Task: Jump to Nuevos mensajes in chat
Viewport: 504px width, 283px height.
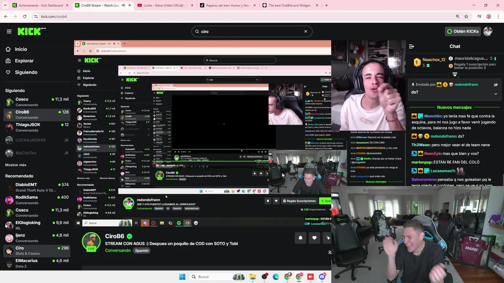Action: point(454,107)
